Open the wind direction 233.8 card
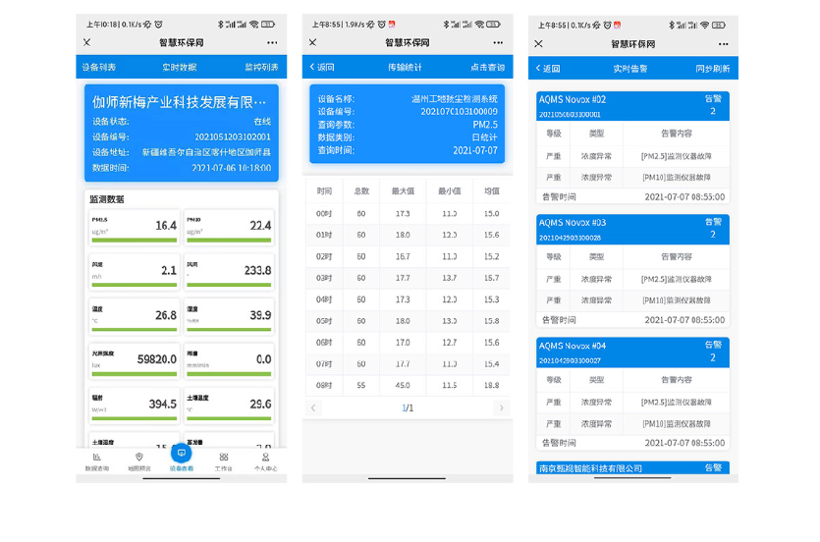The image size is (820, 542). (229, 272)
